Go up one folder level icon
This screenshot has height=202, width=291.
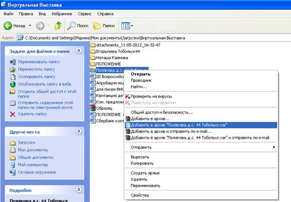[x=58, y=26]
